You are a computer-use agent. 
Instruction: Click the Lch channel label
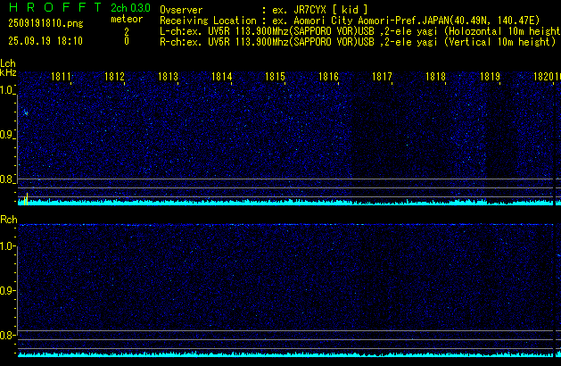click(8, 64)
